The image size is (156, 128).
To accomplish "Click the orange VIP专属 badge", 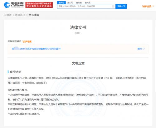I will tap(27, 41).
